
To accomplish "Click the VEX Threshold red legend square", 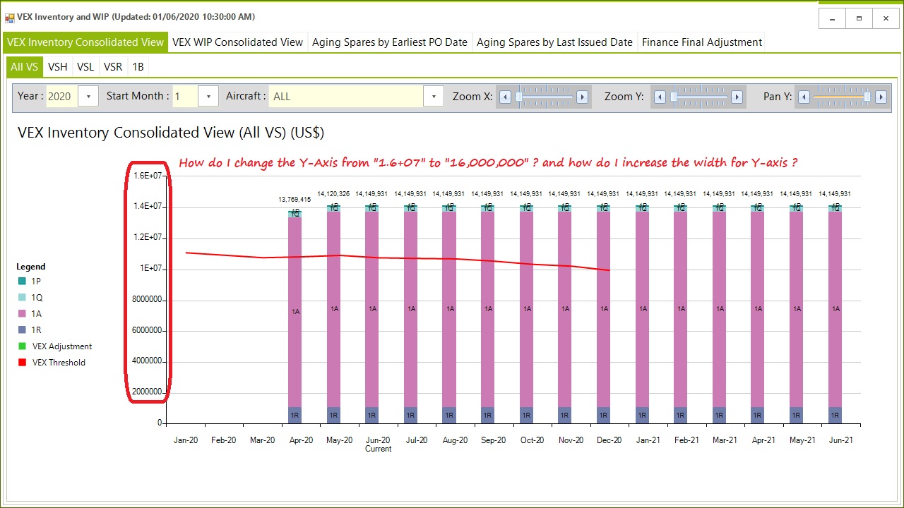I will (22, 363).
